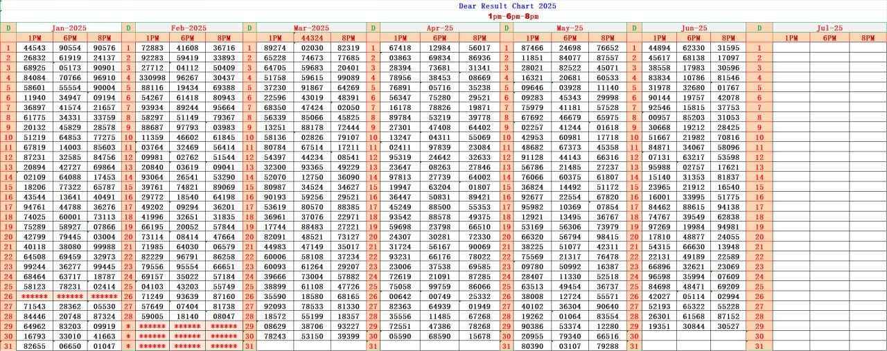
Task: Select the Jun-25 month header
Action: click(694, 28)
